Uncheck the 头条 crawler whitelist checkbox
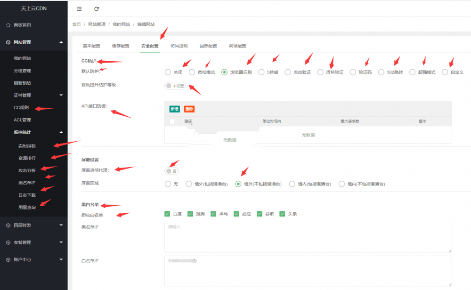Screen dimensions: 471x290 282,213
